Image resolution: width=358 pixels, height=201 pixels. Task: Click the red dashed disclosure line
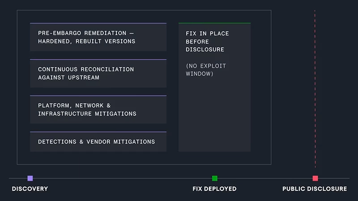[x=315, y=89]
